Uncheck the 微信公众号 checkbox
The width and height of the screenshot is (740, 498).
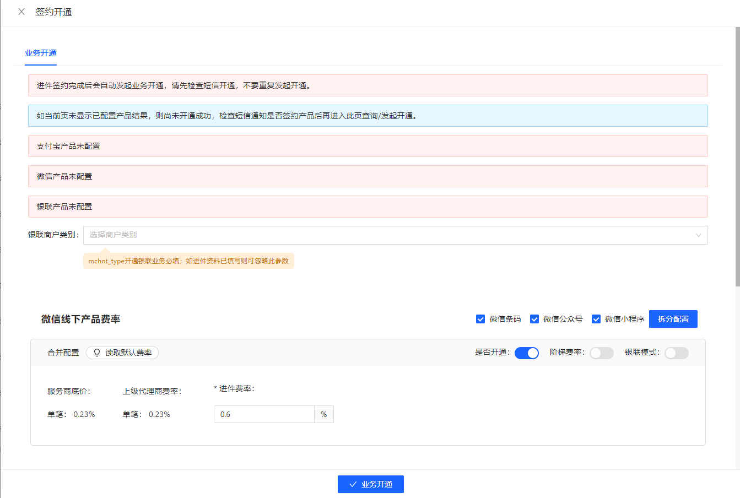coord(534,319)
